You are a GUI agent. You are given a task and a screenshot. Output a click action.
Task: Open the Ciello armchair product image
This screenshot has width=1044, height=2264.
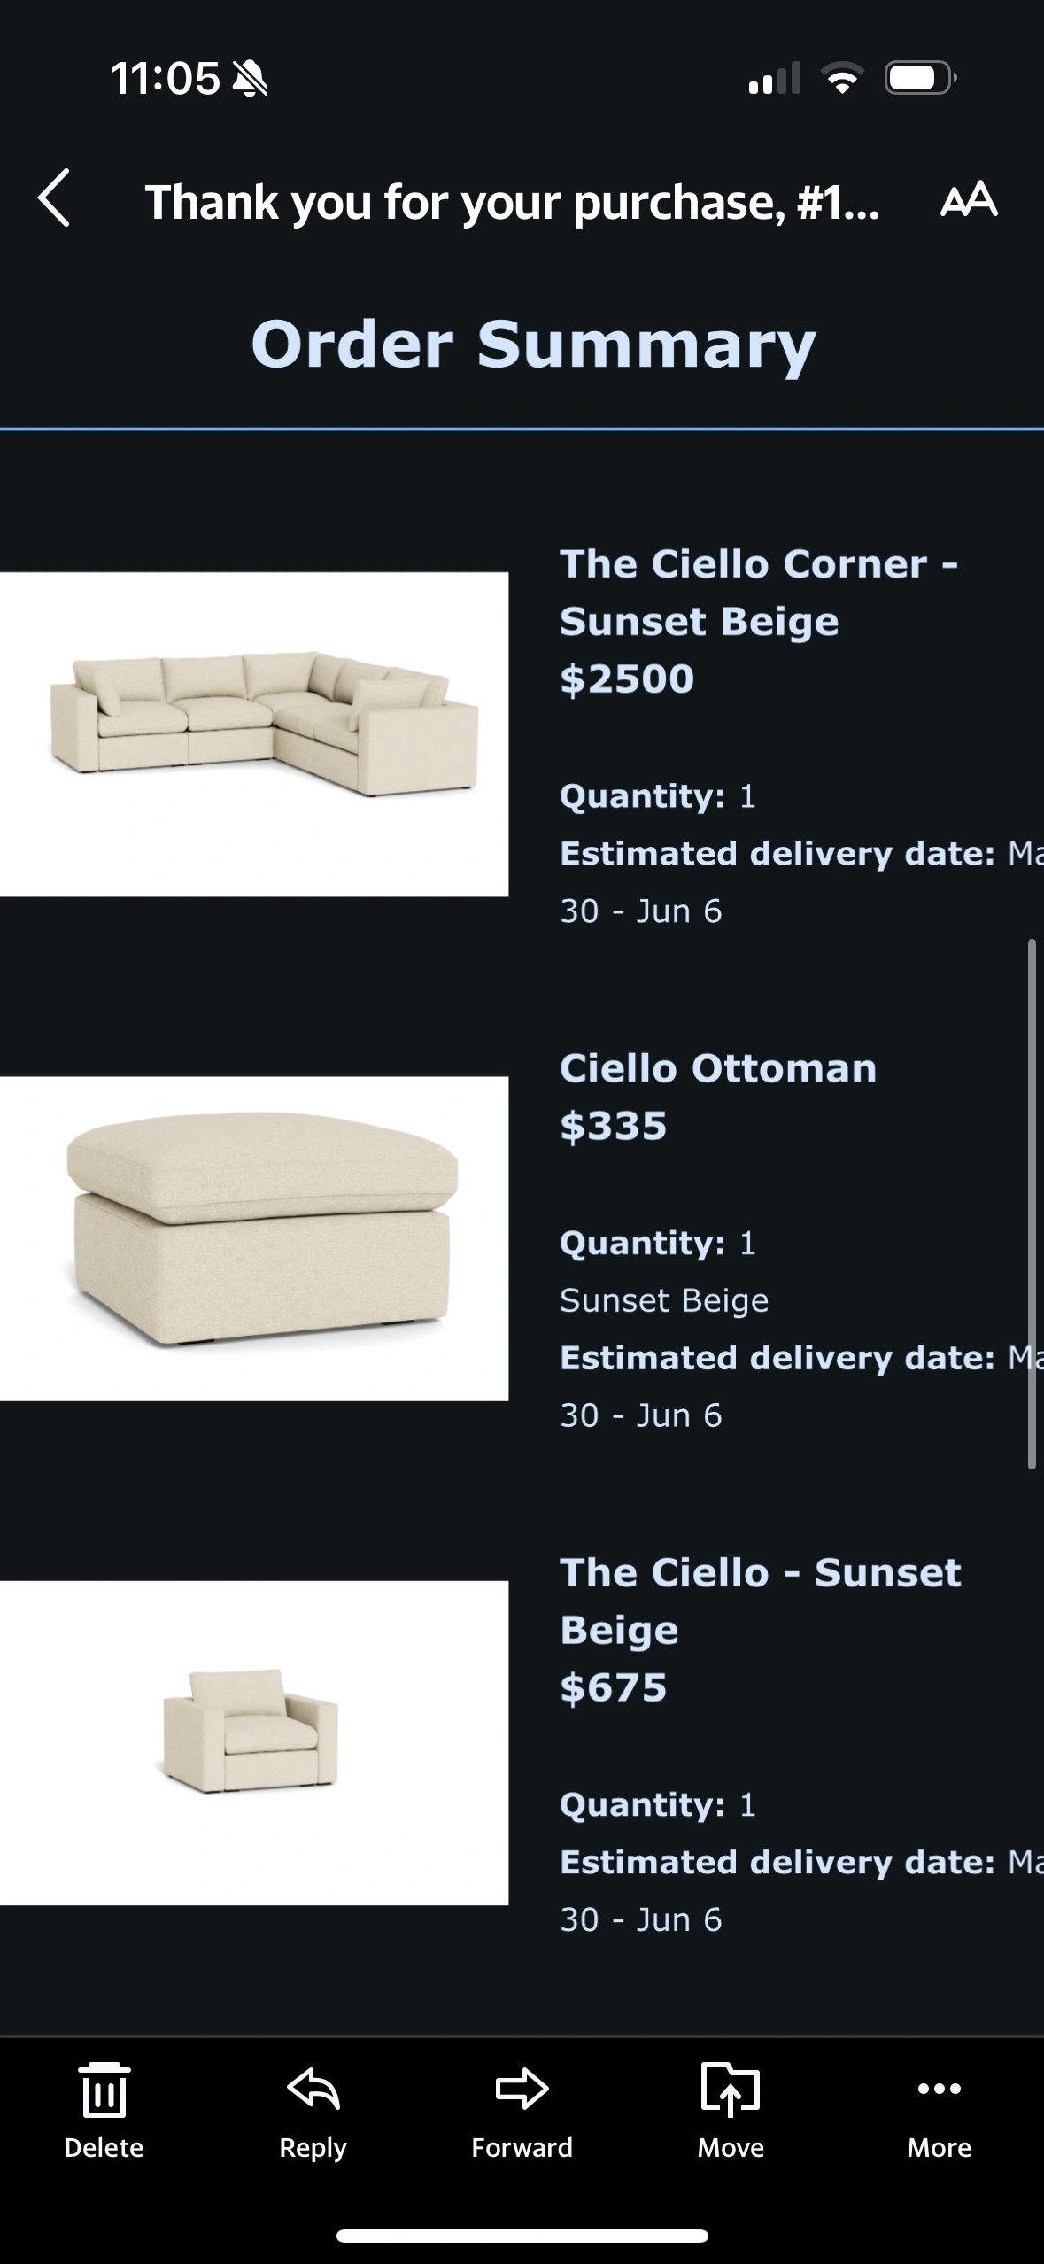coord(254,1742)
